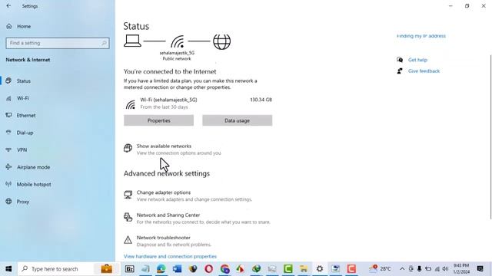The width and height of the screenshot is (492, 276).
Task: Click the Ethernet monitor icon in sidebar
Action: pyautogui.click(x=8, y=115)
